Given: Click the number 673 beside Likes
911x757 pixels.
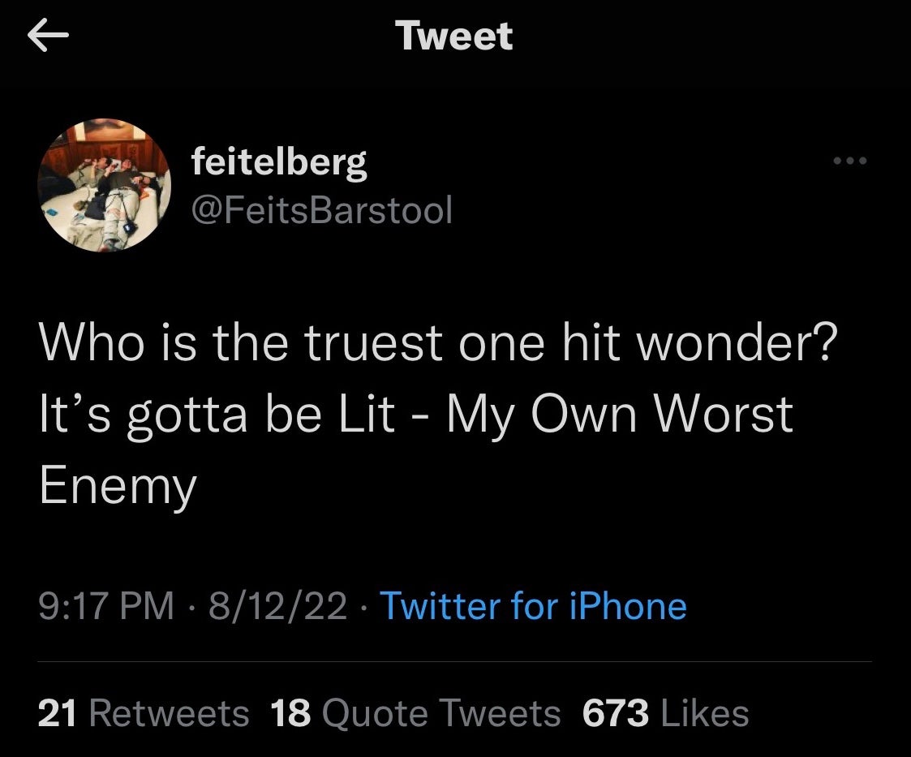Looking at the screenshot, I should pyautogui.click(x=616, y=714).
